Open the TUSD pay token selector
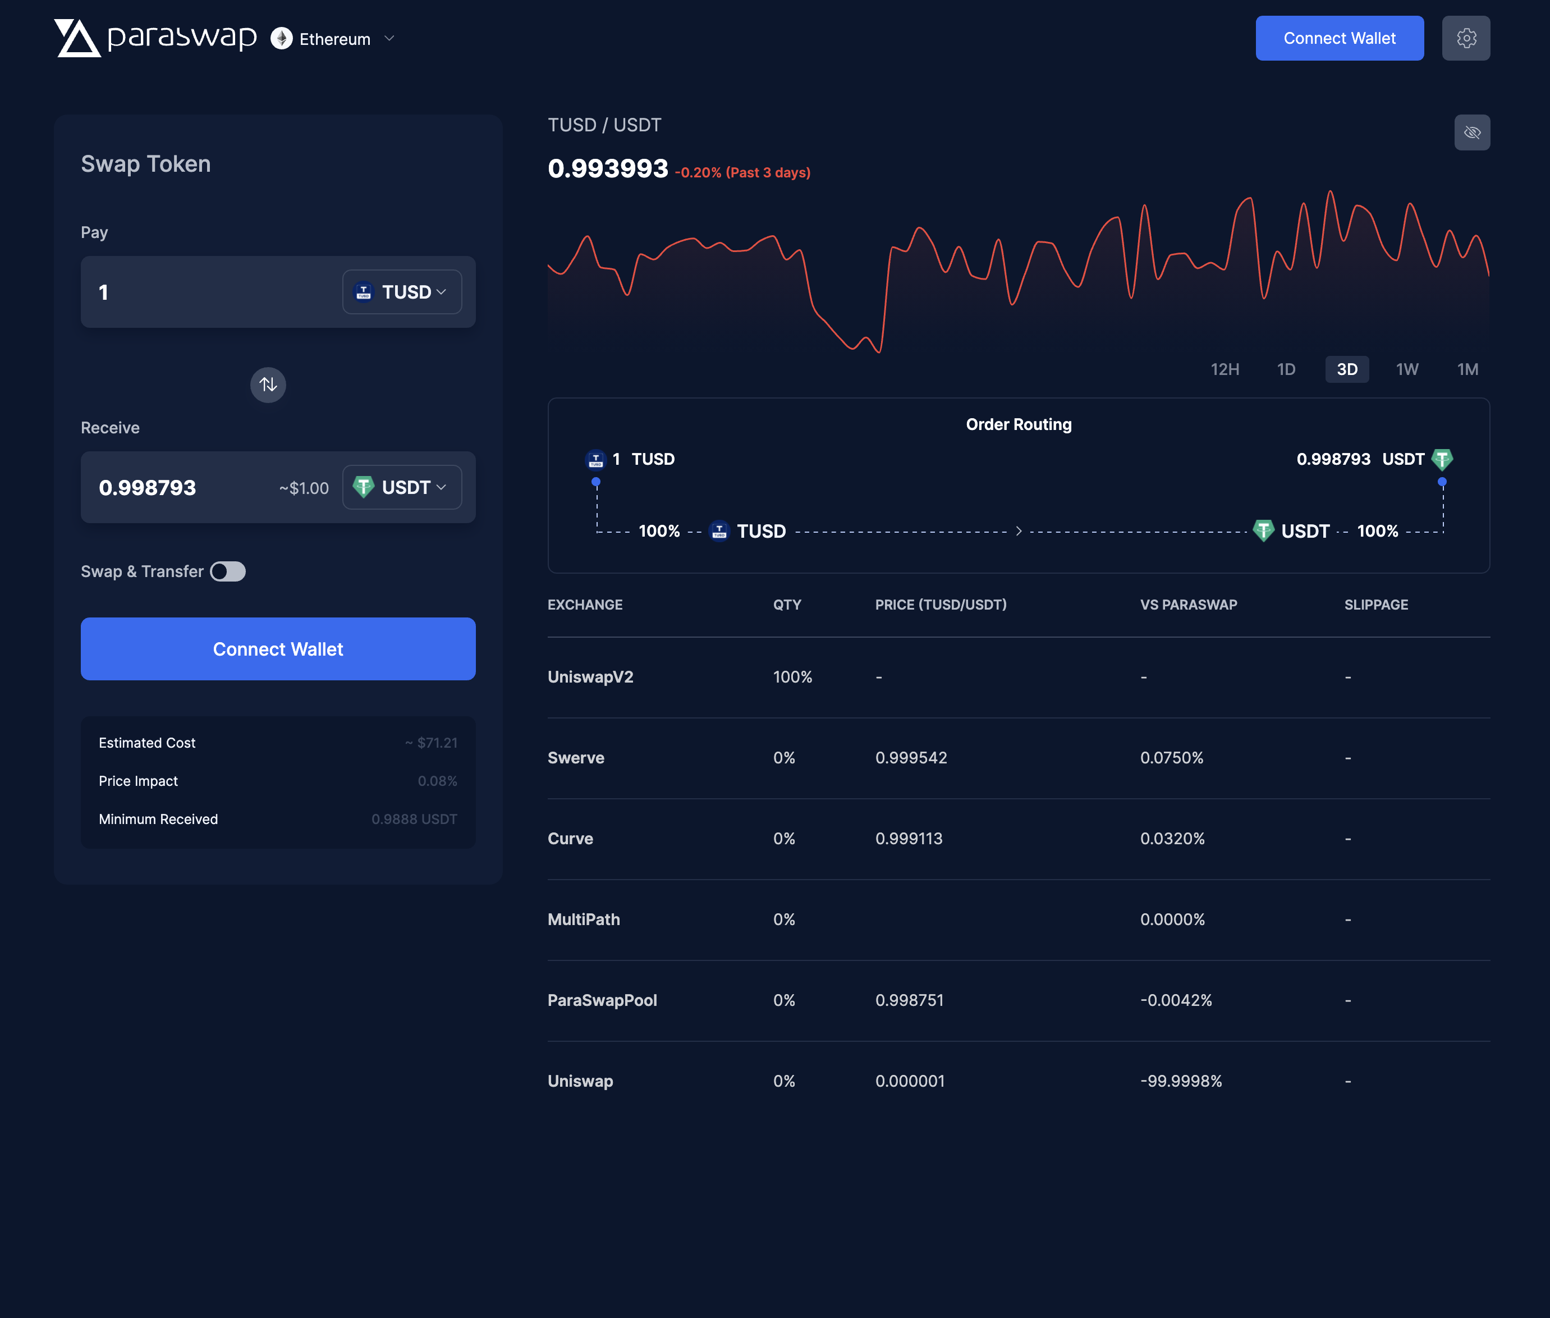 click(402, 292)
